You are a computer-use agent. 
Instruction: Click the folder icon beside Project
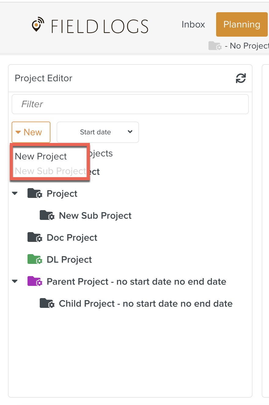pos(35,194)
